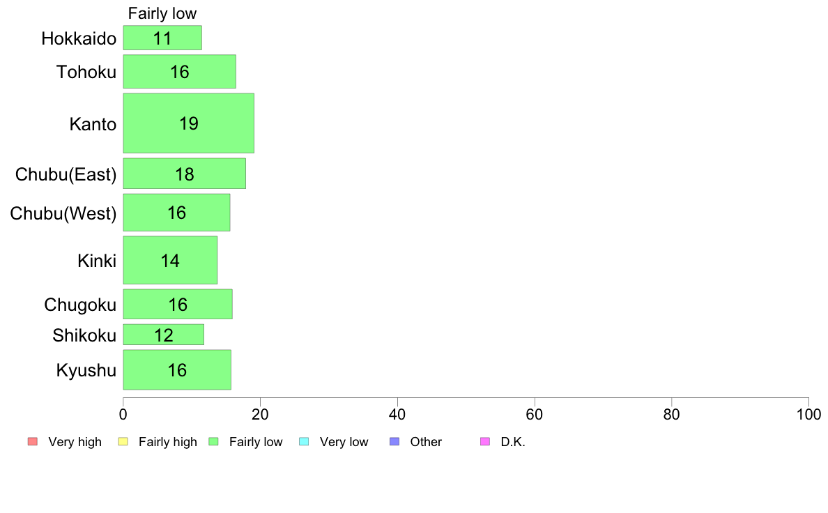Click the Kanto row label

point(93,125)
